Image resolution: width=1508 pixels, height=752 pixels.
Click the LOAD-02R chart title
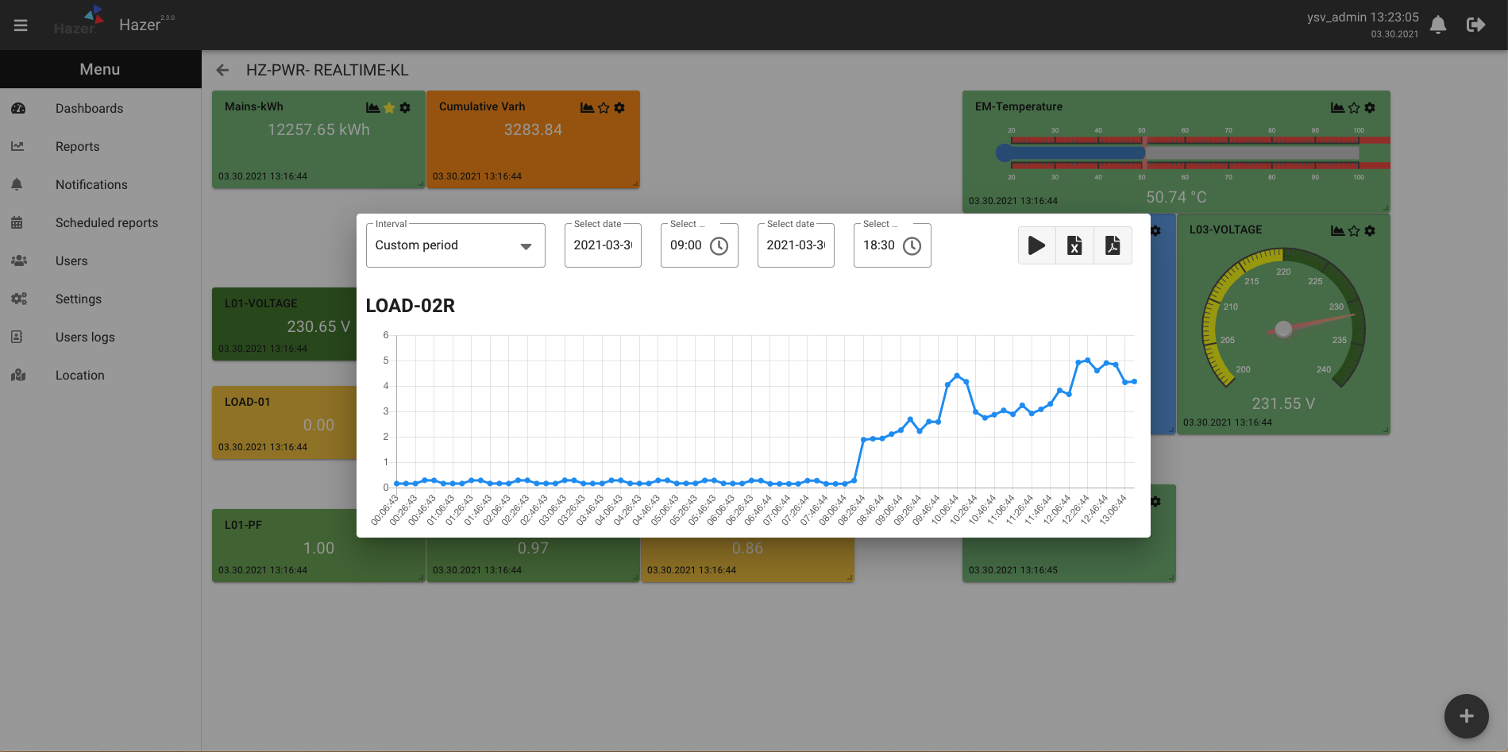point(411,306)
